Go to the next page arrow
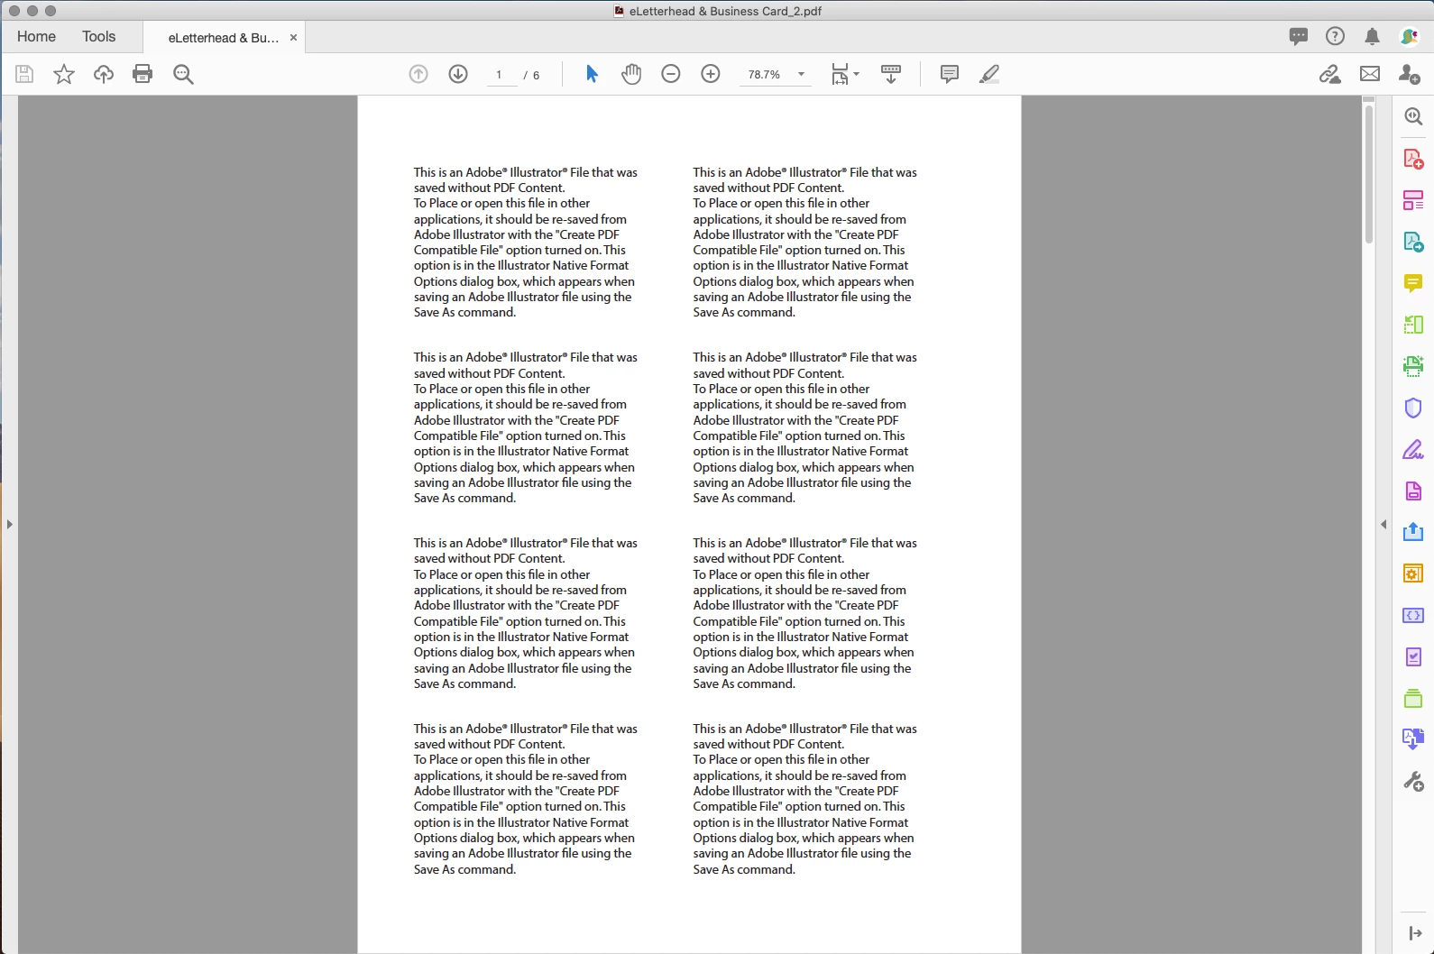The height and width of the screenshot is (954, 1434). point(458,74)
